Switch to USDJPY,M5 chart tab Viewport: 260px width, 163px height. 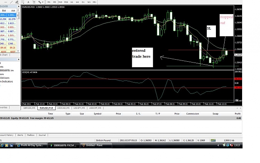pyautogui.click(x=79, y=108)
